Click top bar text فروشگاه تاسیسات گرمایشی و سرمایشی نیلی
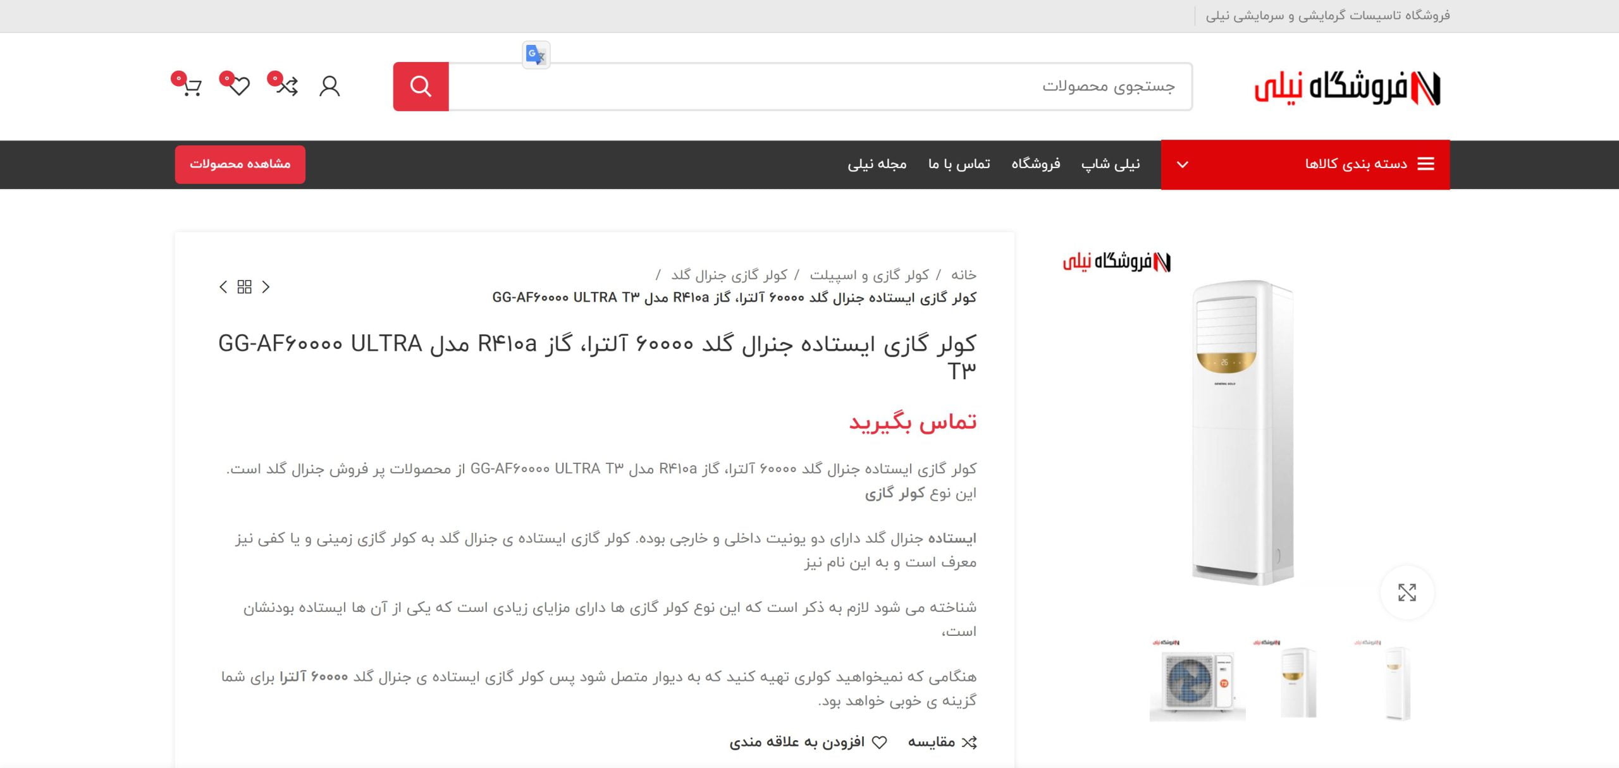Viewport: 1619px width, 768px height. coord(1327,16)
